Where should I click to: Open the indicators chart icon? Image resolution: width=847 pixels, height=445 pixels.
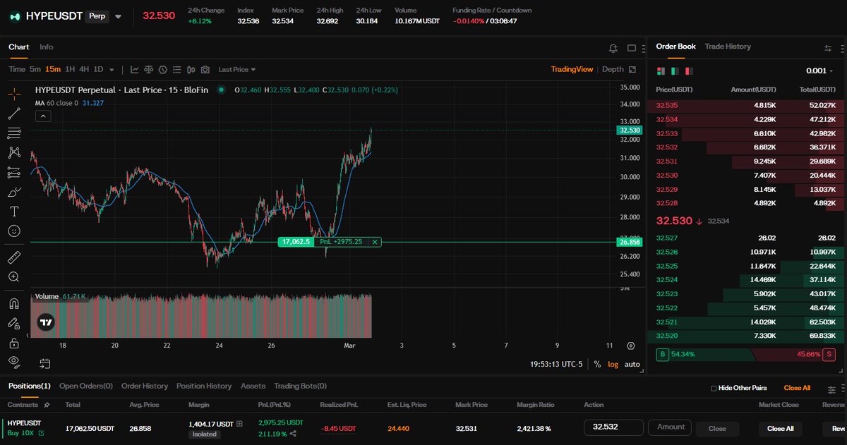pos(134,70)
